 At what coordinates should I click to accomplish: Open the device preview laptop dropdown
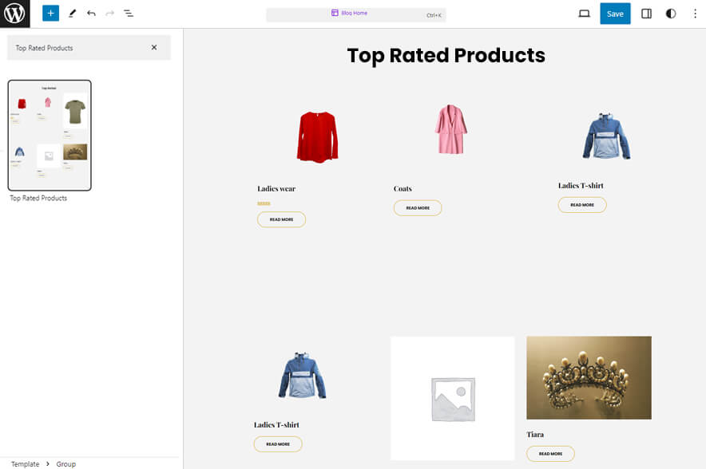tap(584, 14)
